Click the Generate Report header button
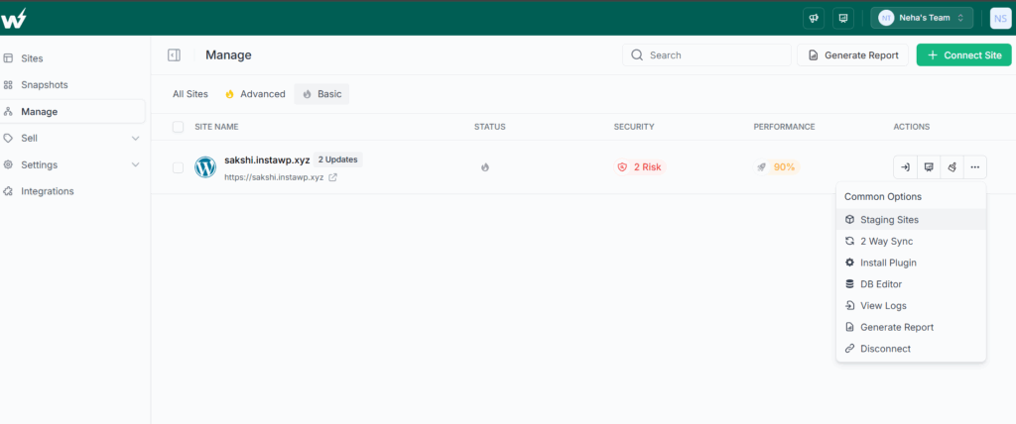This screenshot has width=1016, height=424. tap(852, 55)
